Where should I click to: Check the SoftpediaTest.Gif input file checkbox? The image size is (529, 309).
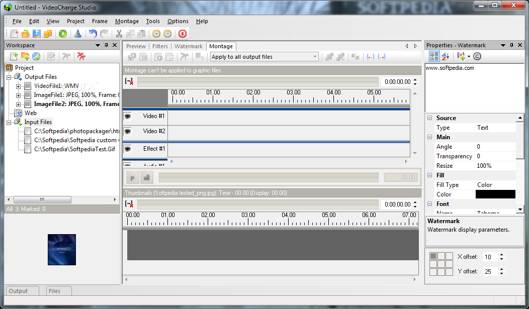(28, 149)
